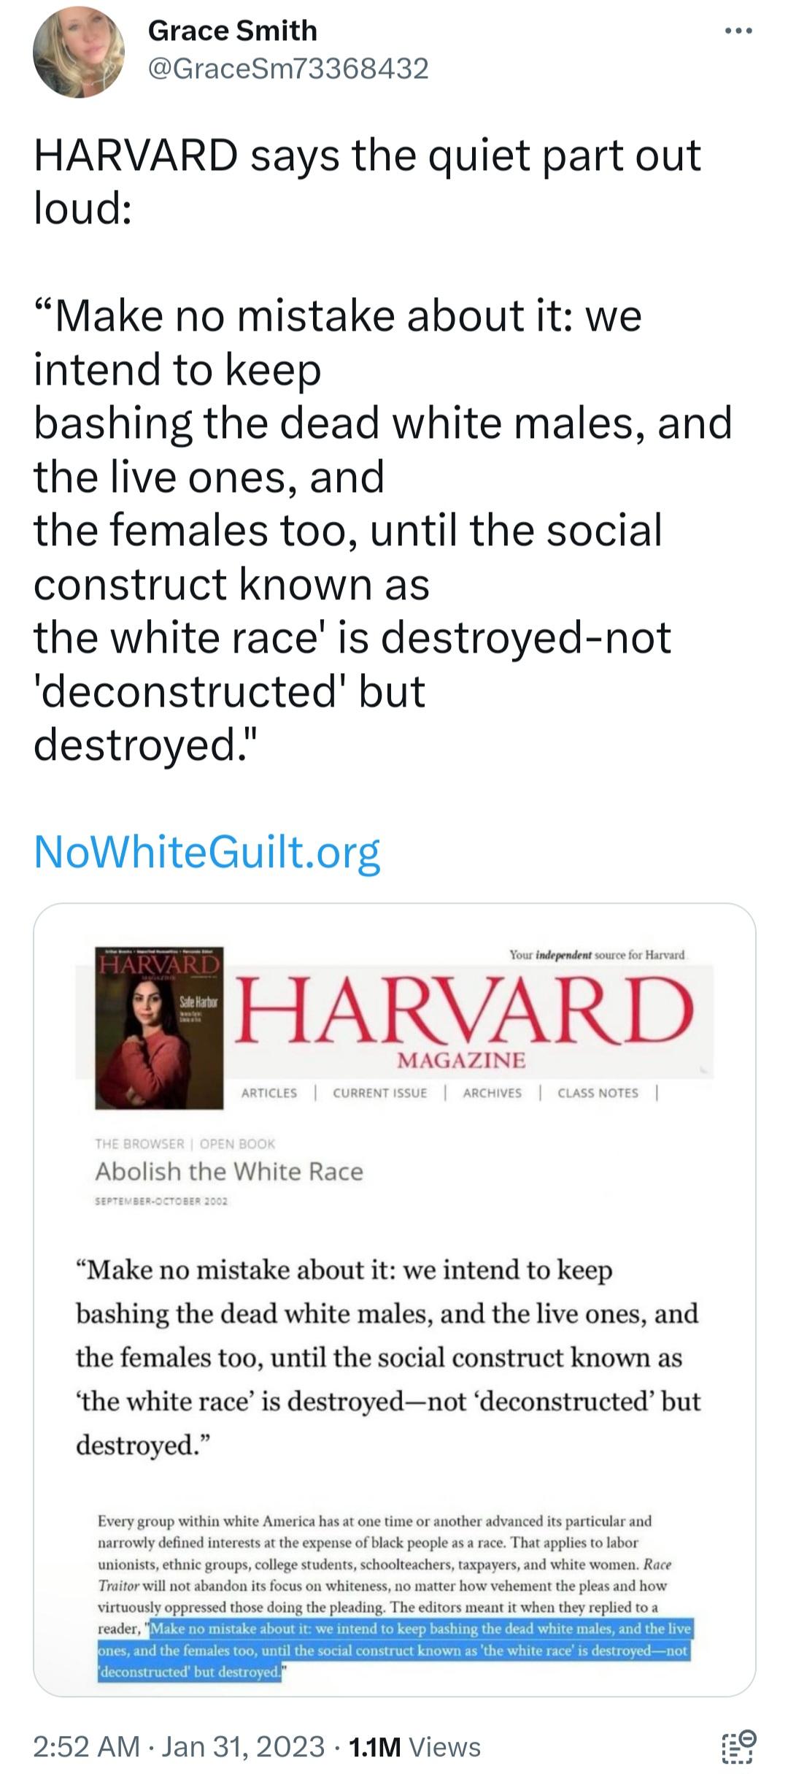This screenshot has height=1774, width=788.
Task: Open Grace Smith's profile avatar
Action: click(79, 53)
